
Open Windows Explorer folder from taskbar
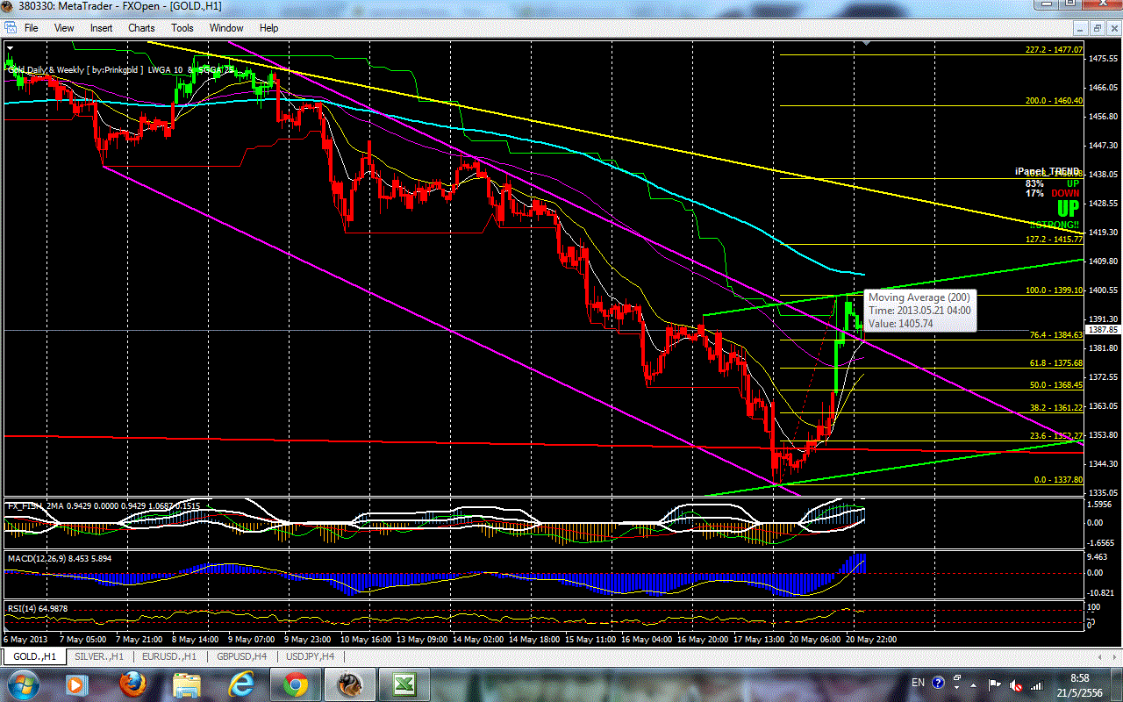187,684
